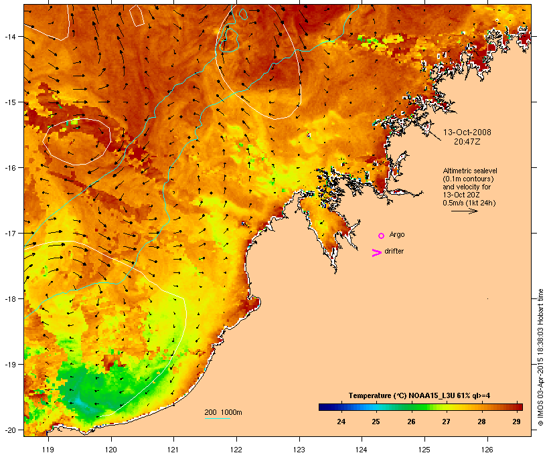Click the temperature color bar
The image size is (549, 455).
click(420, 407)
